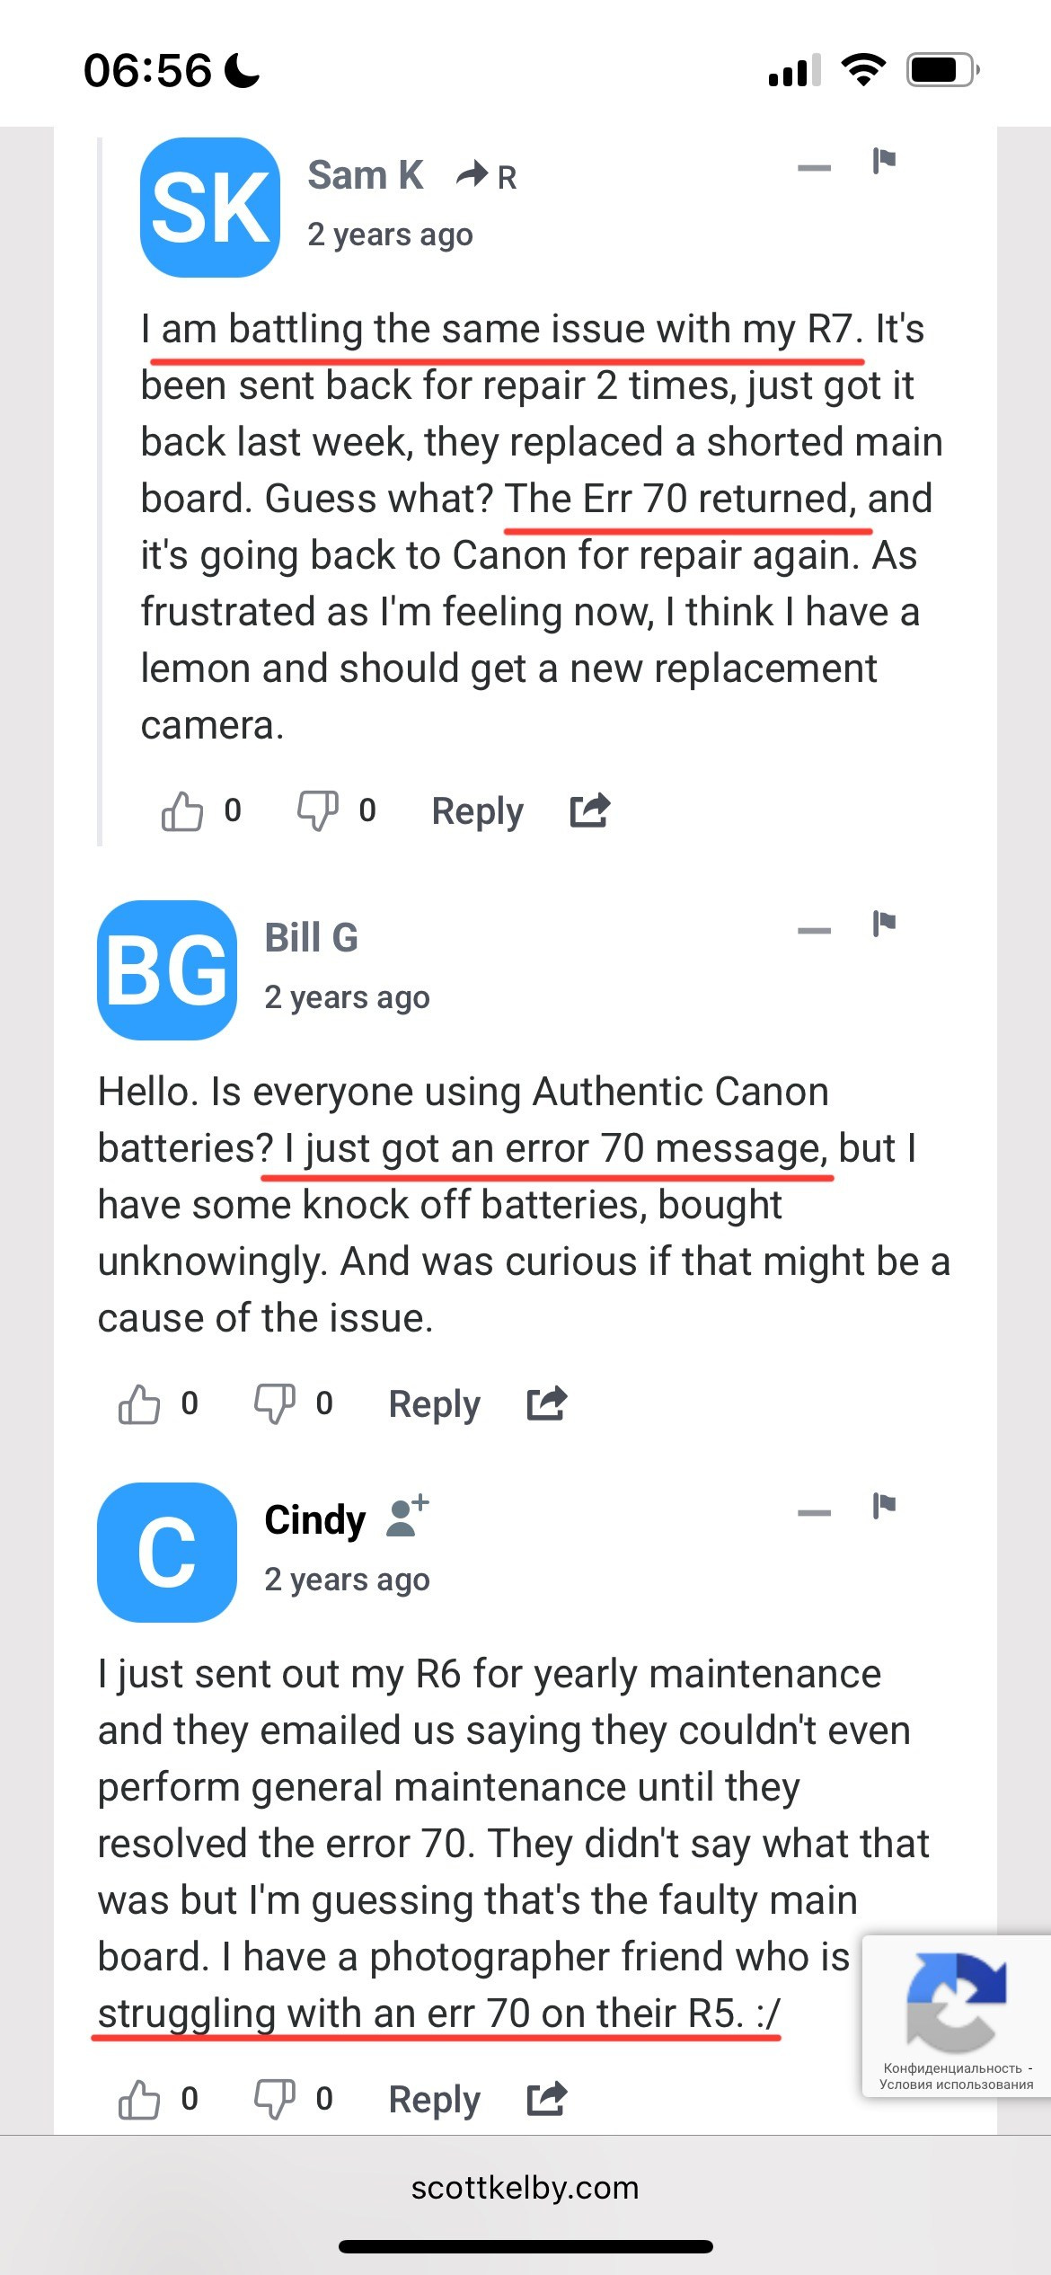Collapse Bill G's comment
This screenshot has width=1051, height=2275.
pos(814,931)
